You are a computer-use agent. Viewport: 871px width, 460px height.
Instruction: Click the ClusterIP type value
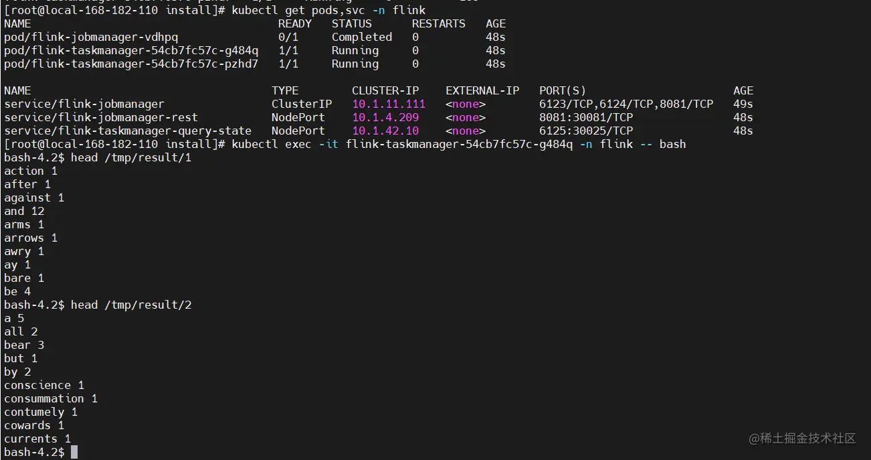302,104
